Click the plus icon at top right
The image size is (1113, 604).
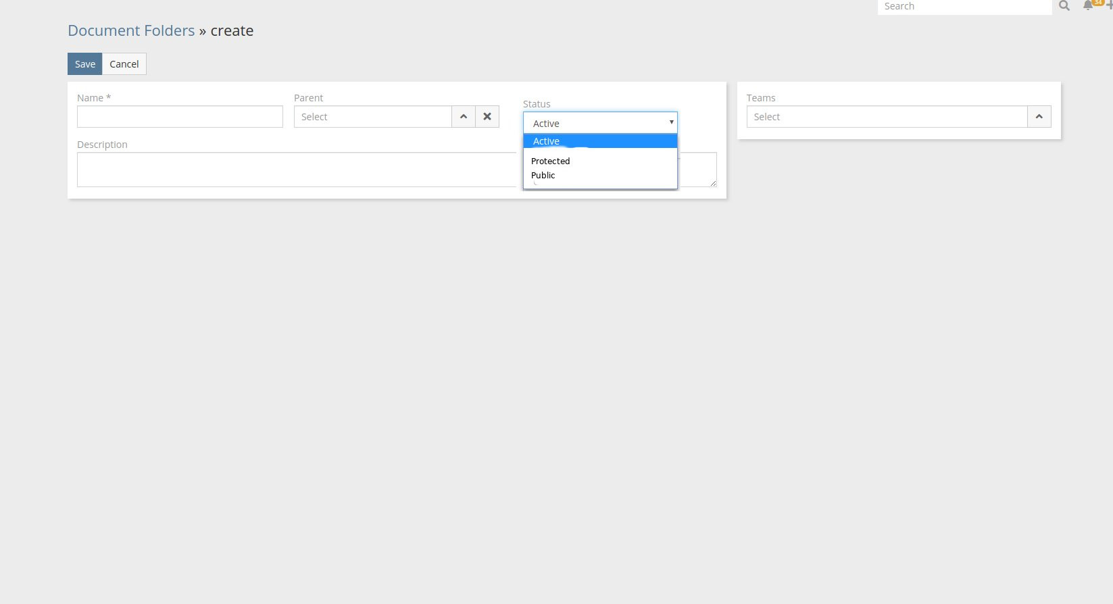[x=1109, y=6]
